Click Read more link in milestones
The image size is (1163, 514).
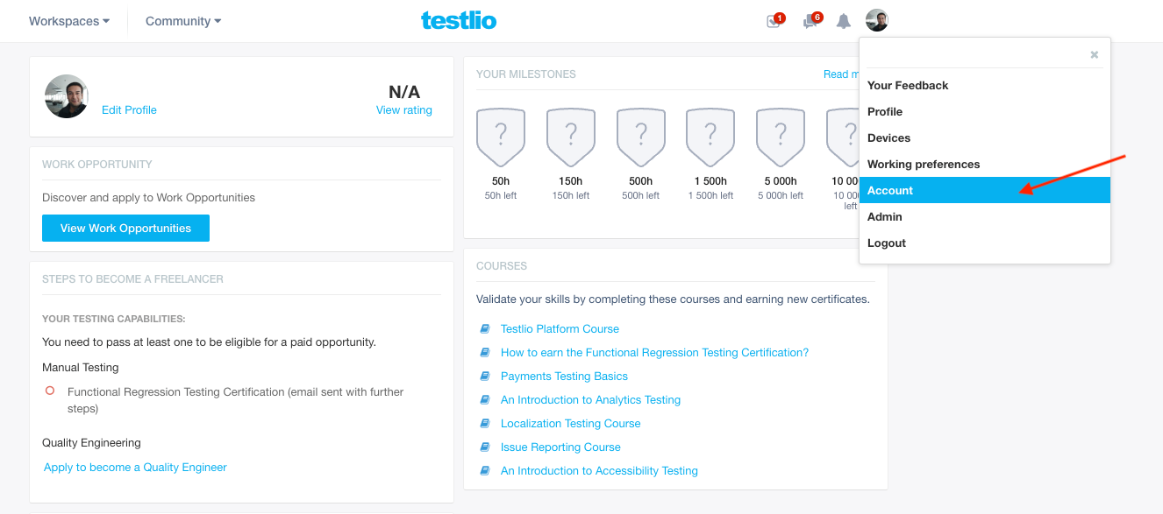pos(841,74)
